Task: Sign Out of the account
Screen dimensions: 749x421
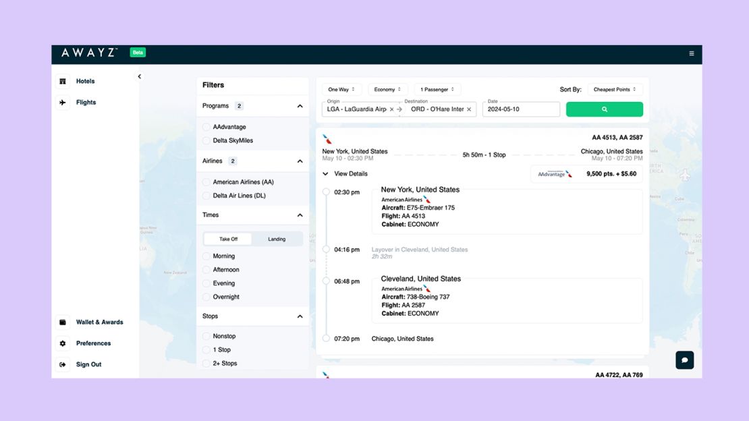Action: pyautogui.click(x=88, y=364)
